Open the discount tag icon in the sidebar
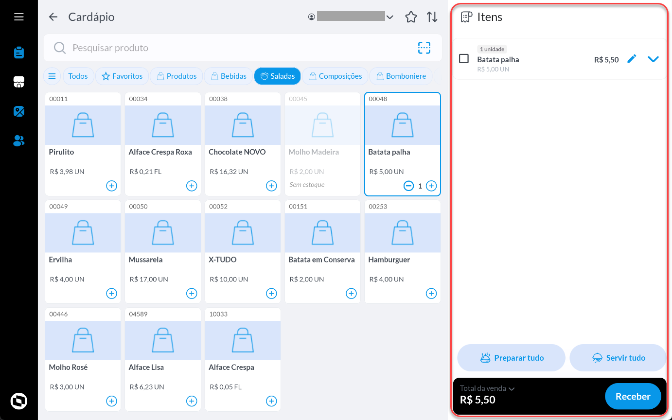Viewport: 672px width, 420px height. coord(19,111)
